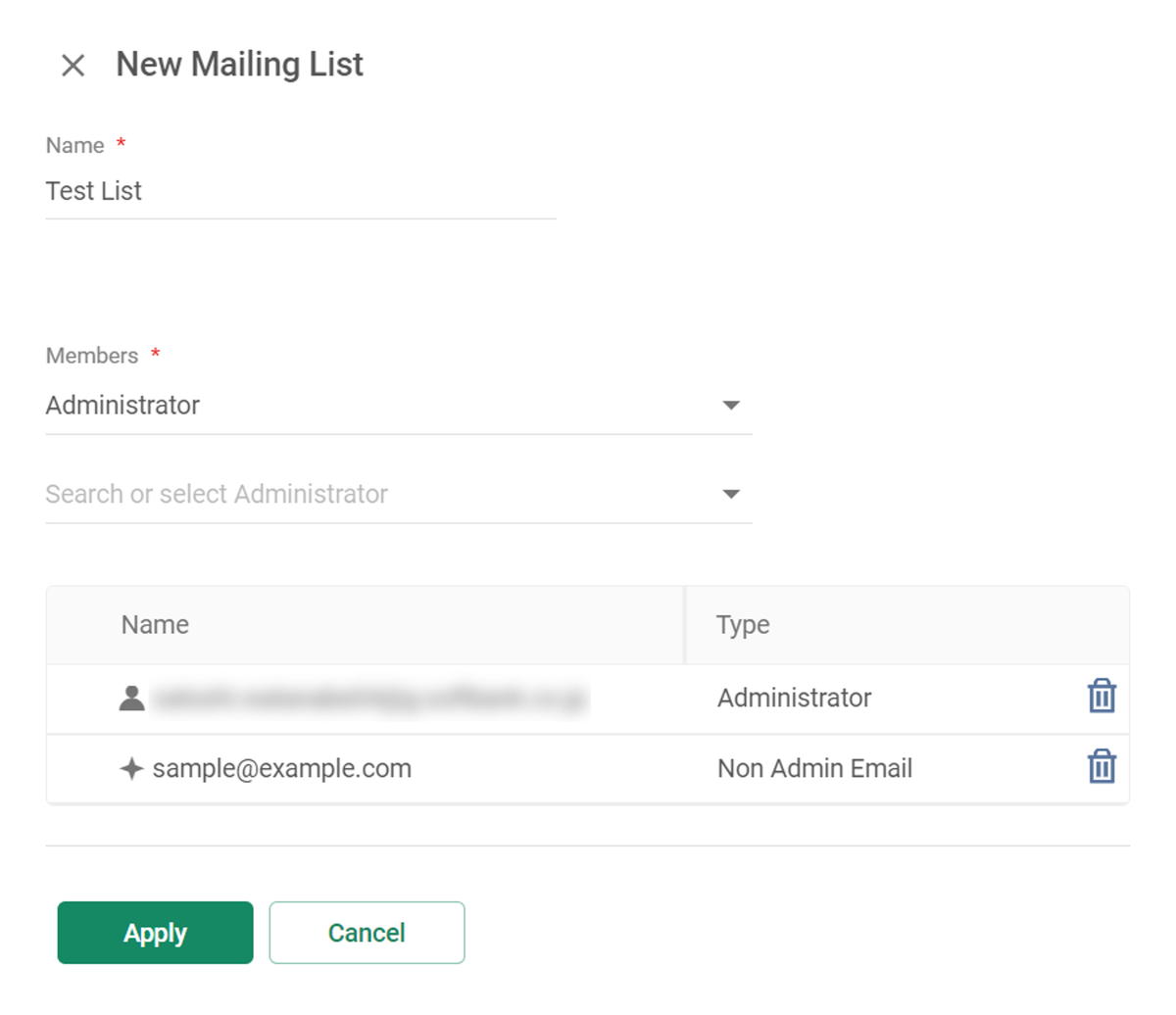The image size is (1176, 1015).
Task: Click the Name column header
Action: pyautogui.click(x=155, y=625)
